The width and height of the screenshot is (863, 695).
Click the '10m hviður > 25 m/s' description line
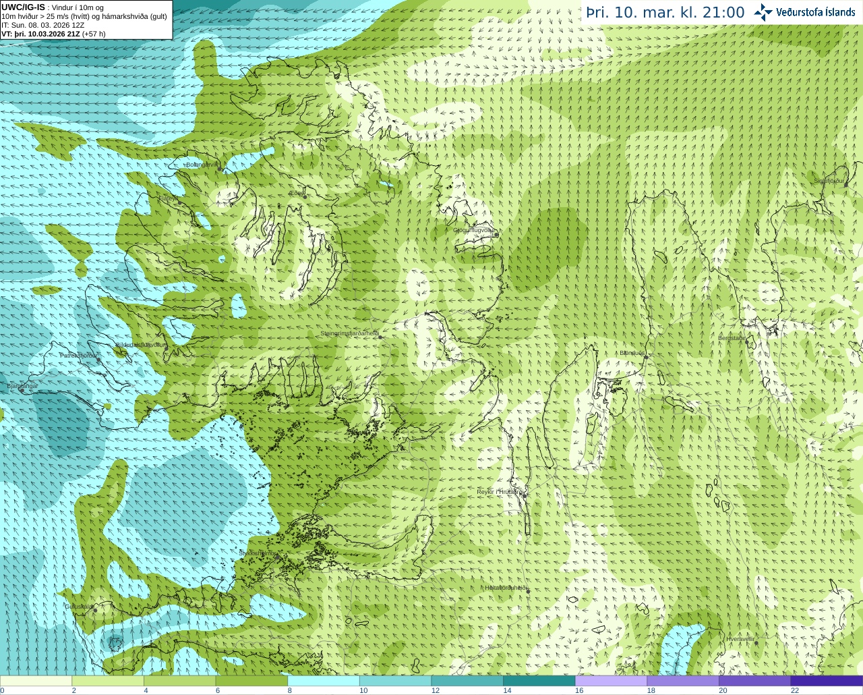point(84,16)
